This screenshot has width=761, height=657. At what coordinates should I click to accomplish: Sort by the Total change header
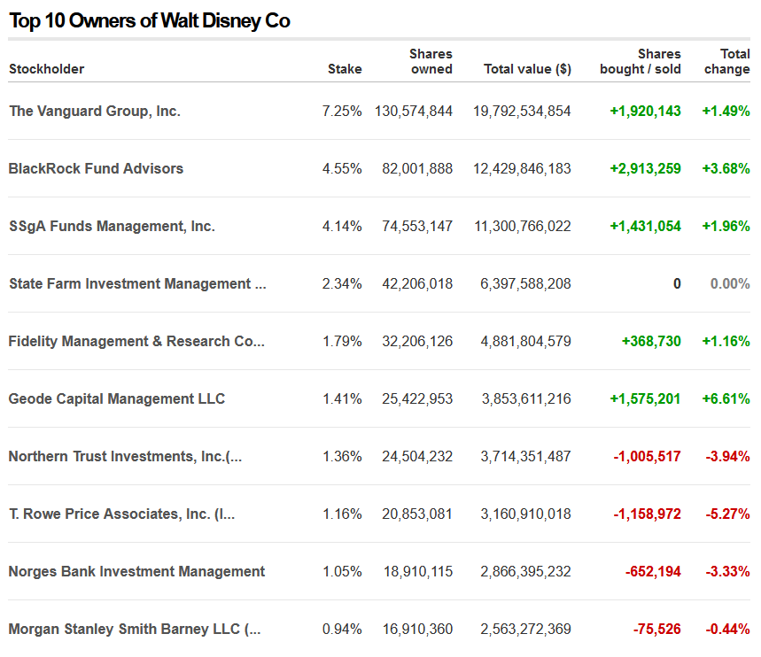tap(726, 62)
